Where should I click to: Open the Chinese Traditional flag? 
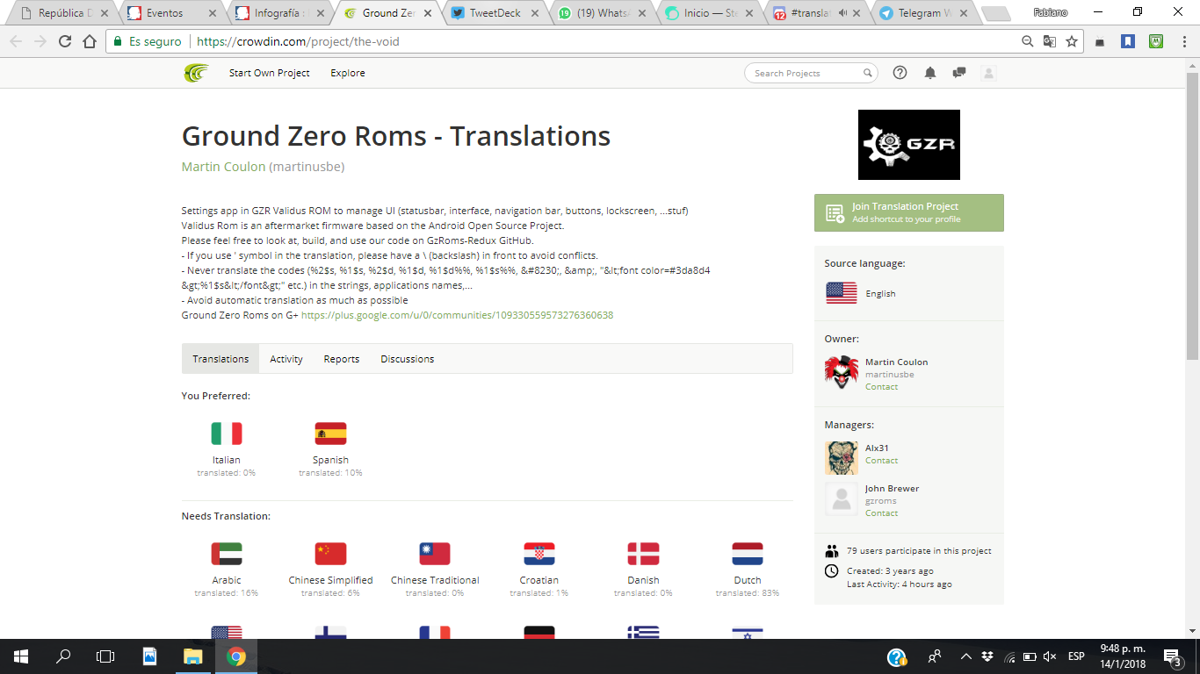(435, 554)
